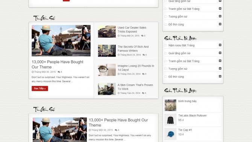Click date Tháng Một 24, 2015
The width and height of the screenshot is (252, 142).
pos(130,36)
